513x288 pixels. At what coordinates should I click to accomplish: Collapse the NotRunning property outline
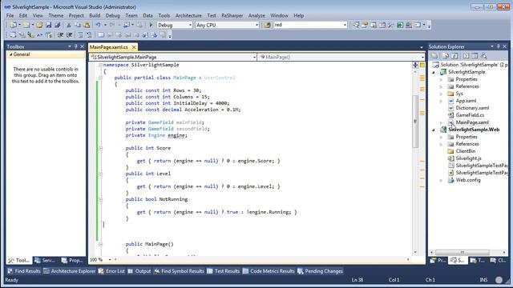(x=100, y=199)
